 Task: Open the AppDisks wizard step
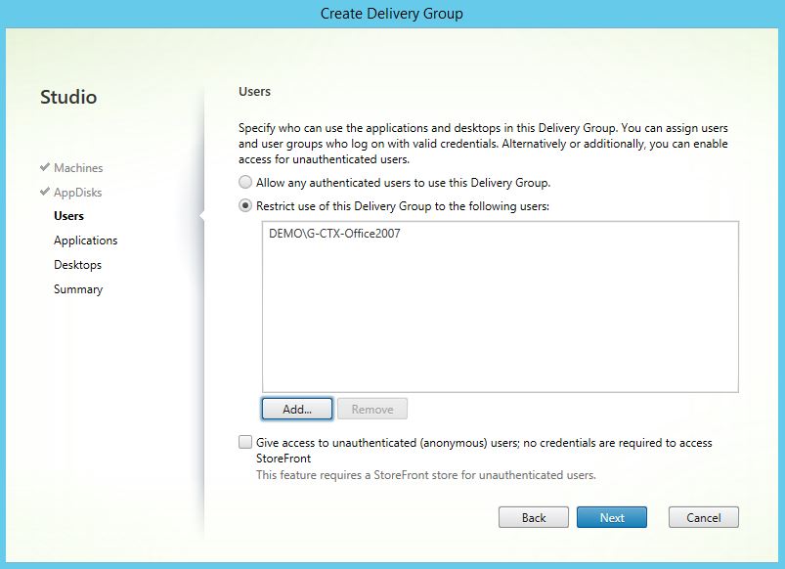click(x=78, y=193)
